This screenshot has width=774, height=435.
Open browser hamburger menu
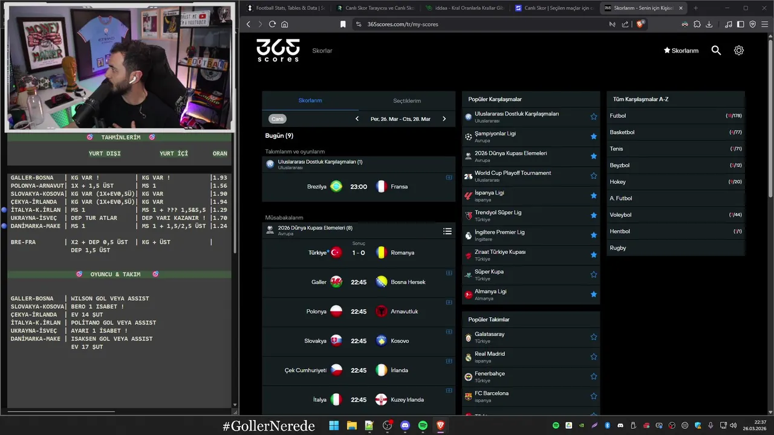(x=764, y=24)
